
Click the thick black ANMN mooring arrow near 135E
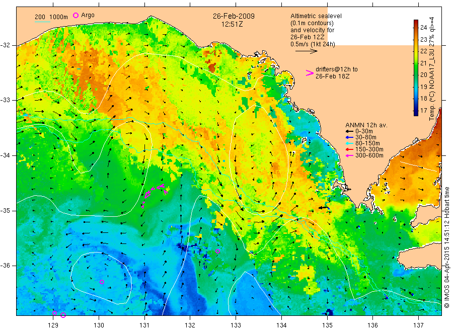324,208
